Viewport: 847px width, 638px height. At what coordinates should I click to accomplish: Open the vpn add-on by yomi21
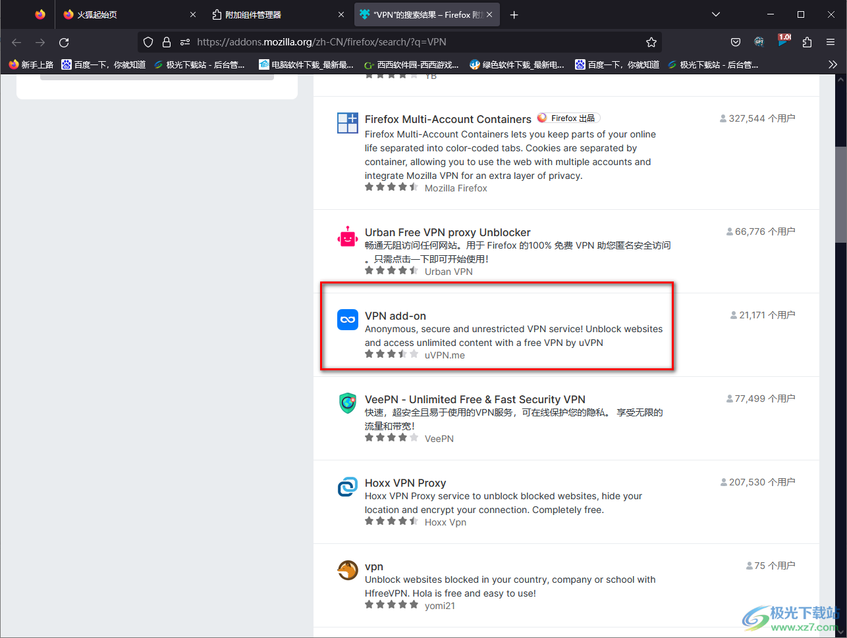374,566
